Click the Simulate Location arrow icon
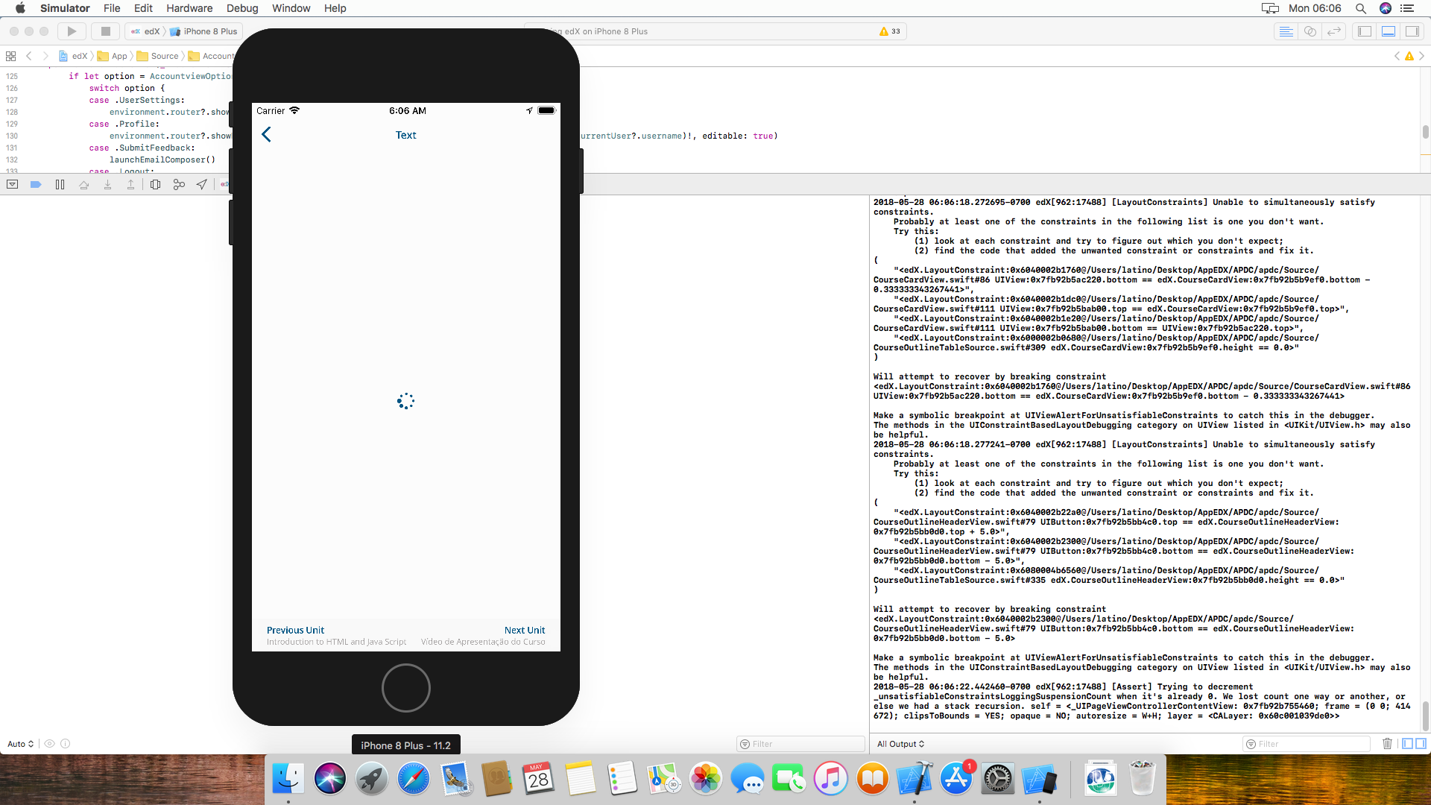1431x805 pixels. coord(202,184)
